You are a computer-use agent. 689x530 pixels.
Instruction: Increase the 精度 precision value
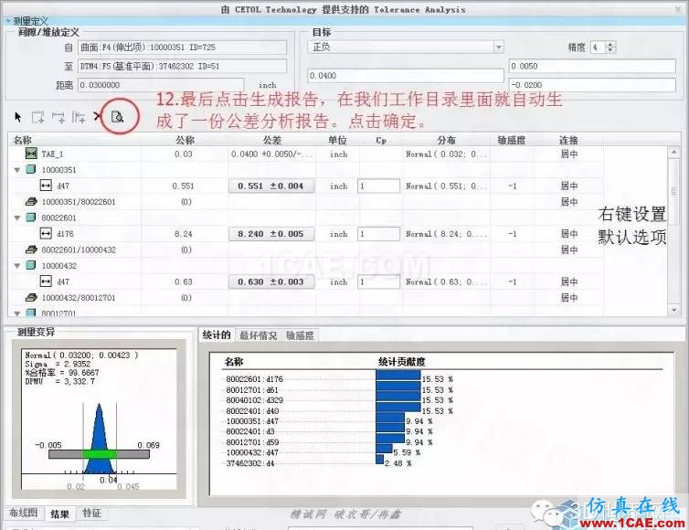pos(609,44)
